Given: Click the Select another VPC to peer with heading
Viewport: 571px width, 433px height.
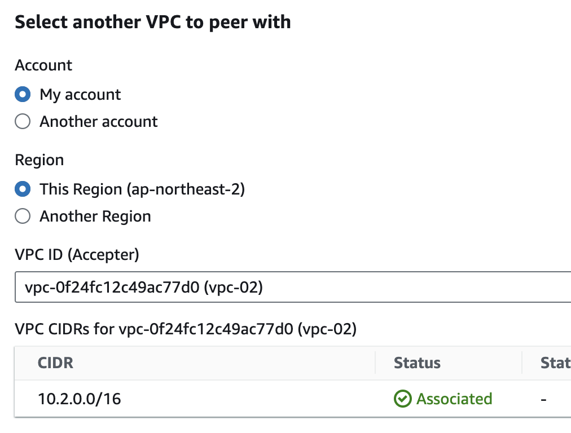Looking at the screenshot, I should [x=152, y=22].
